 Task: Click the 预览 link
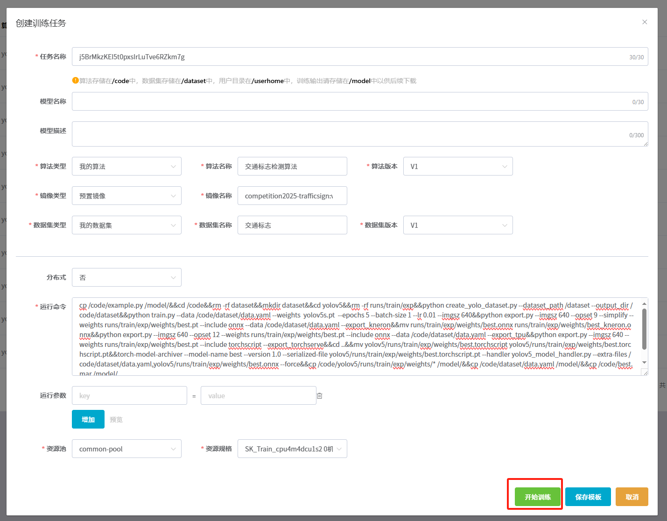pos(116,420)
